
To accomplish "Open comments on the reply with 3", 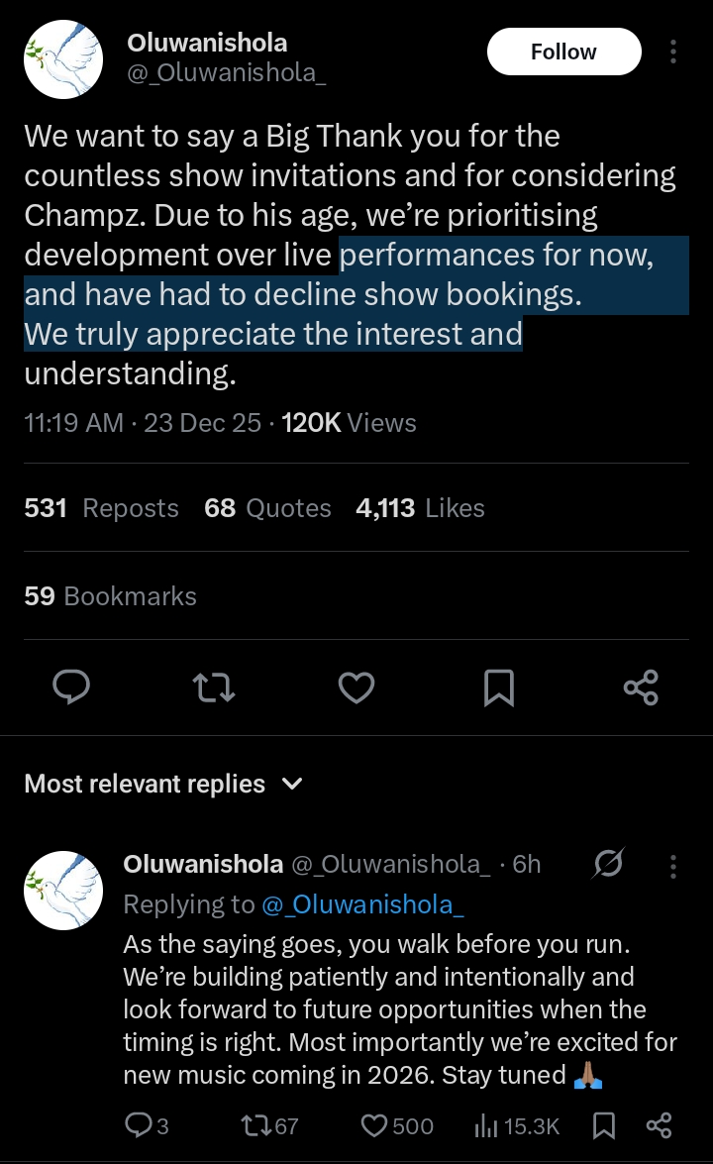I will (147, 1125).
